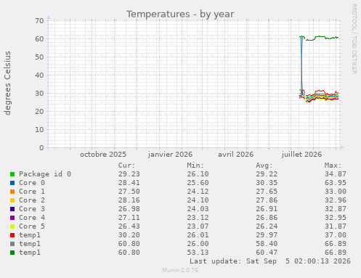Click the red temp1 current value 30.20

point(129,235)
